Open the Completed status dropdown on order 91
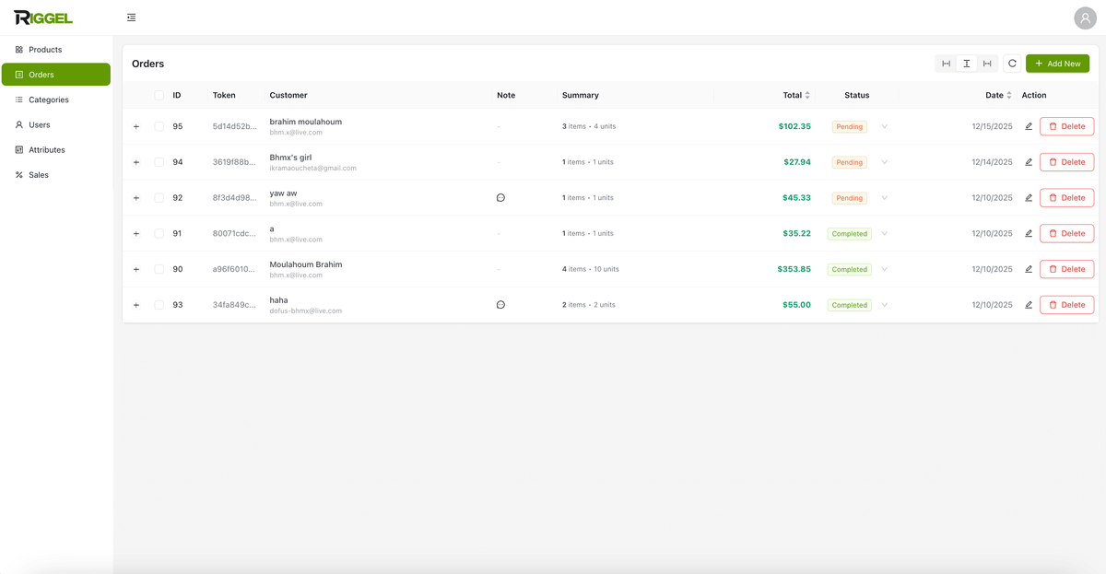Screen dimensions: 1106x574 (x=884, y=233)
